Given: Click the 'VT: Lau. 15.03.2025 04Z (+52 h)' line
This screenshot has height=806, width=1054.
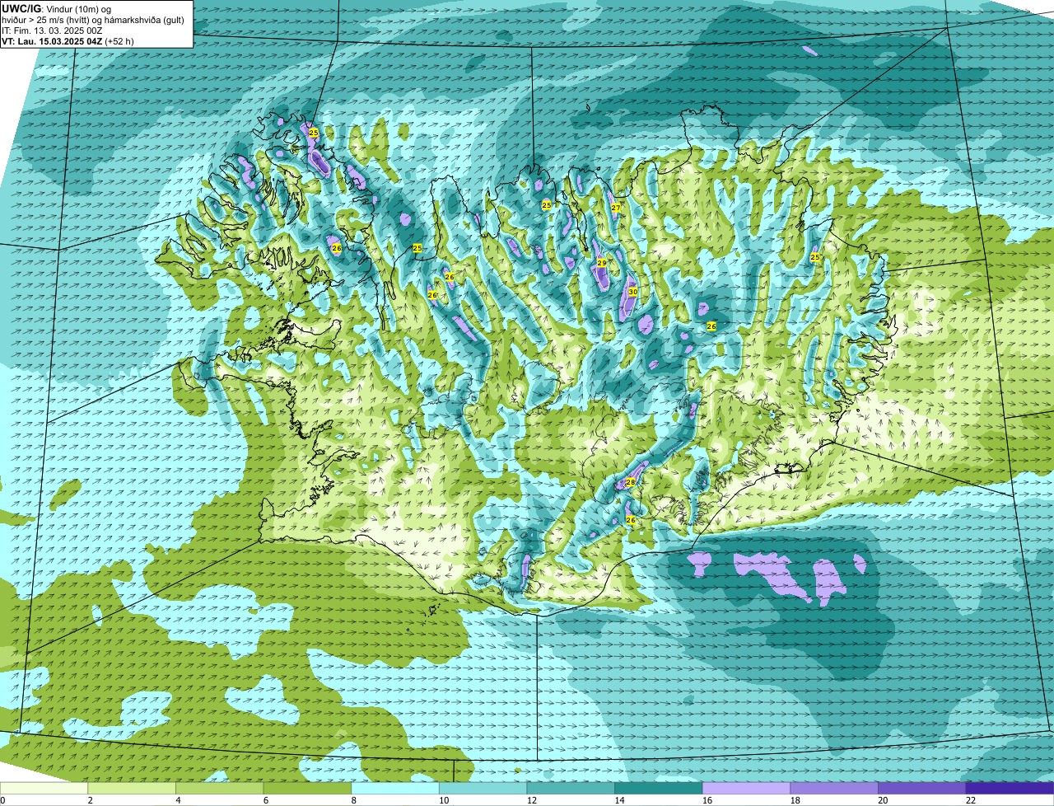Looking at the screenshot, I should [x=68, y=40].
